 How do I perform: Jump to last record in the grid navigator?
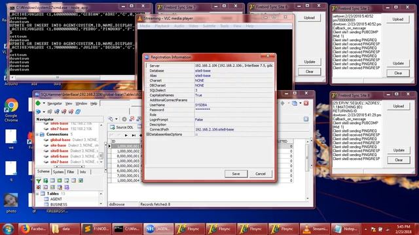134,135
